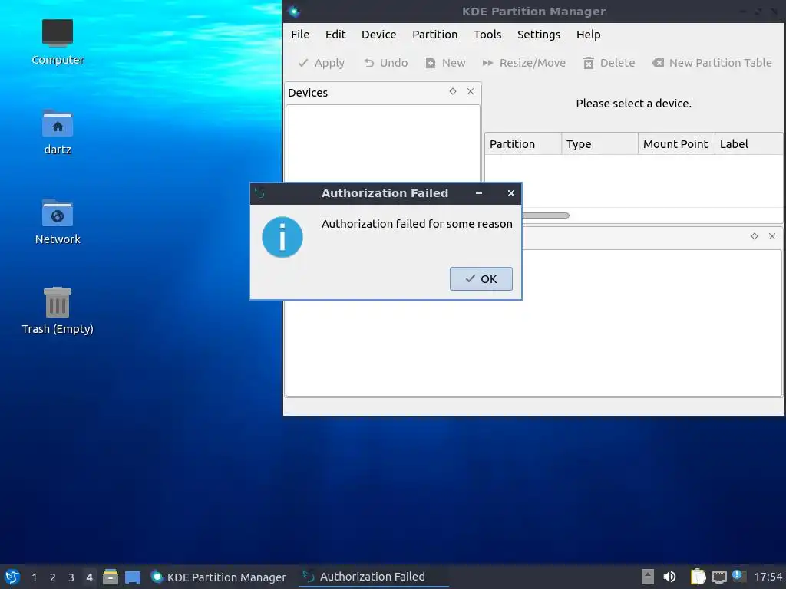
Task: Open the Trash (Empty) desktop icon
Action: 58,311
